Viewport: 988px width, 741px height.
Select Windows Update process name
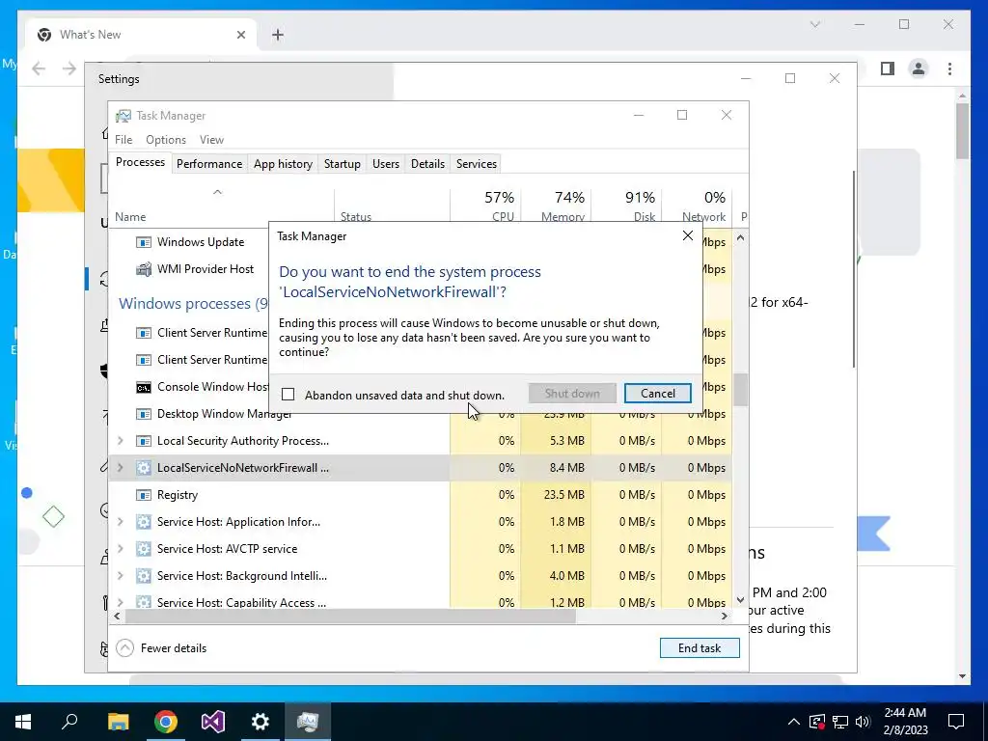tap(201, 242)
